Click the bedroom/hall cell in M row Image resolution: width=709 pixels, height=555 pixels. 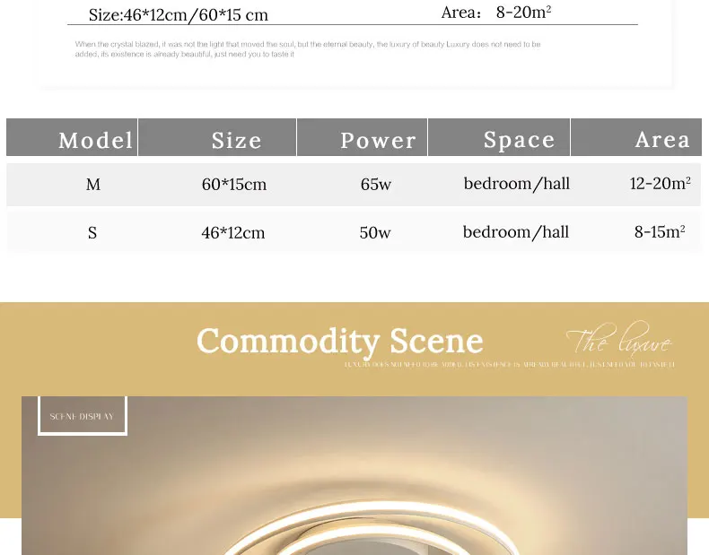517,184
